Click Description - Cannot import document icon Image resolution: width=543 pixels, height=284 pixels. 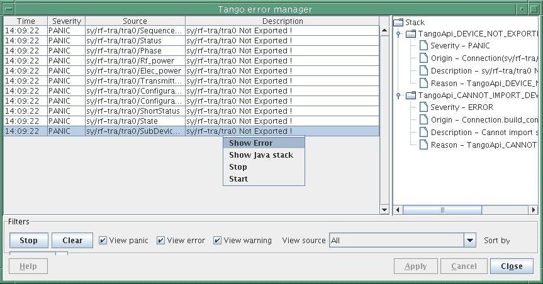[423, 132]
